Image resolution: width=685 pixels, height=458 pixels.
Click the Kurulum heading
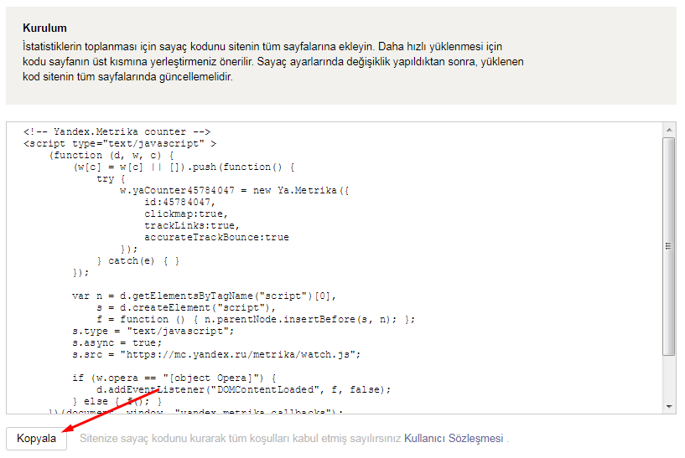point(44,28)
